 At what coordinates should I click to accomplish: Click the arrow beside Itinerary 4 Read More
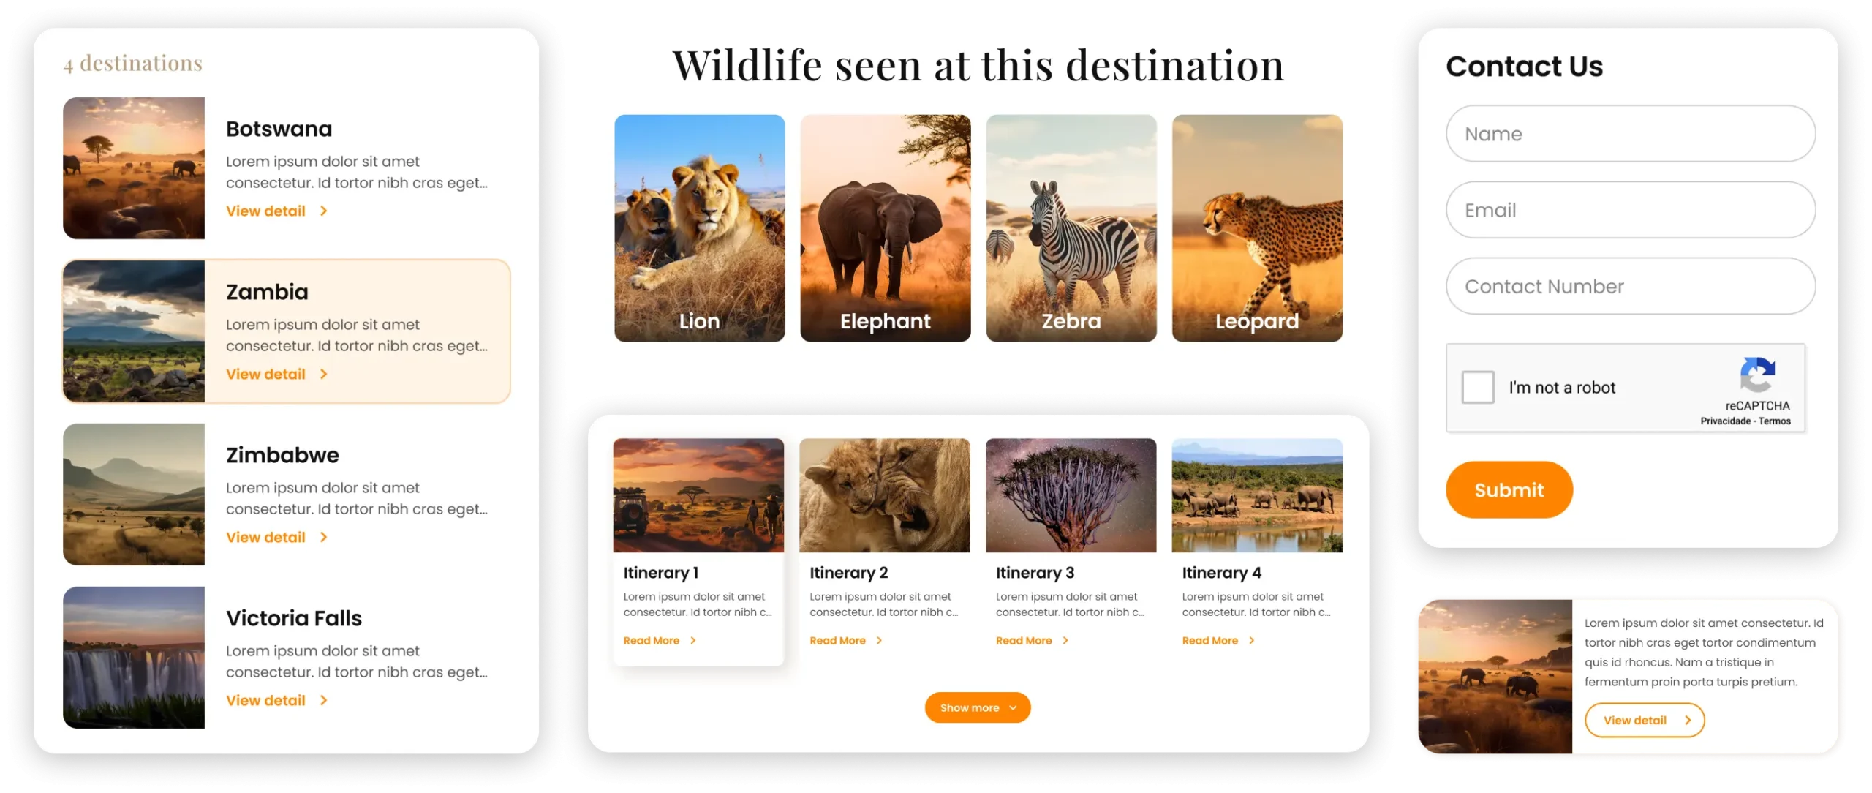tap(1251, 640)
